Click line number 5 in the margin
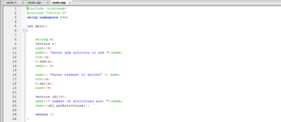 (x=15, y=26)
